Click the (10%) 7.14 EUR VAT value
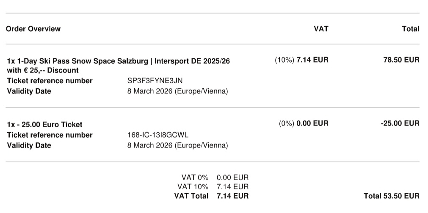Screen dimensions: 428x213 (x=301, y=60)
